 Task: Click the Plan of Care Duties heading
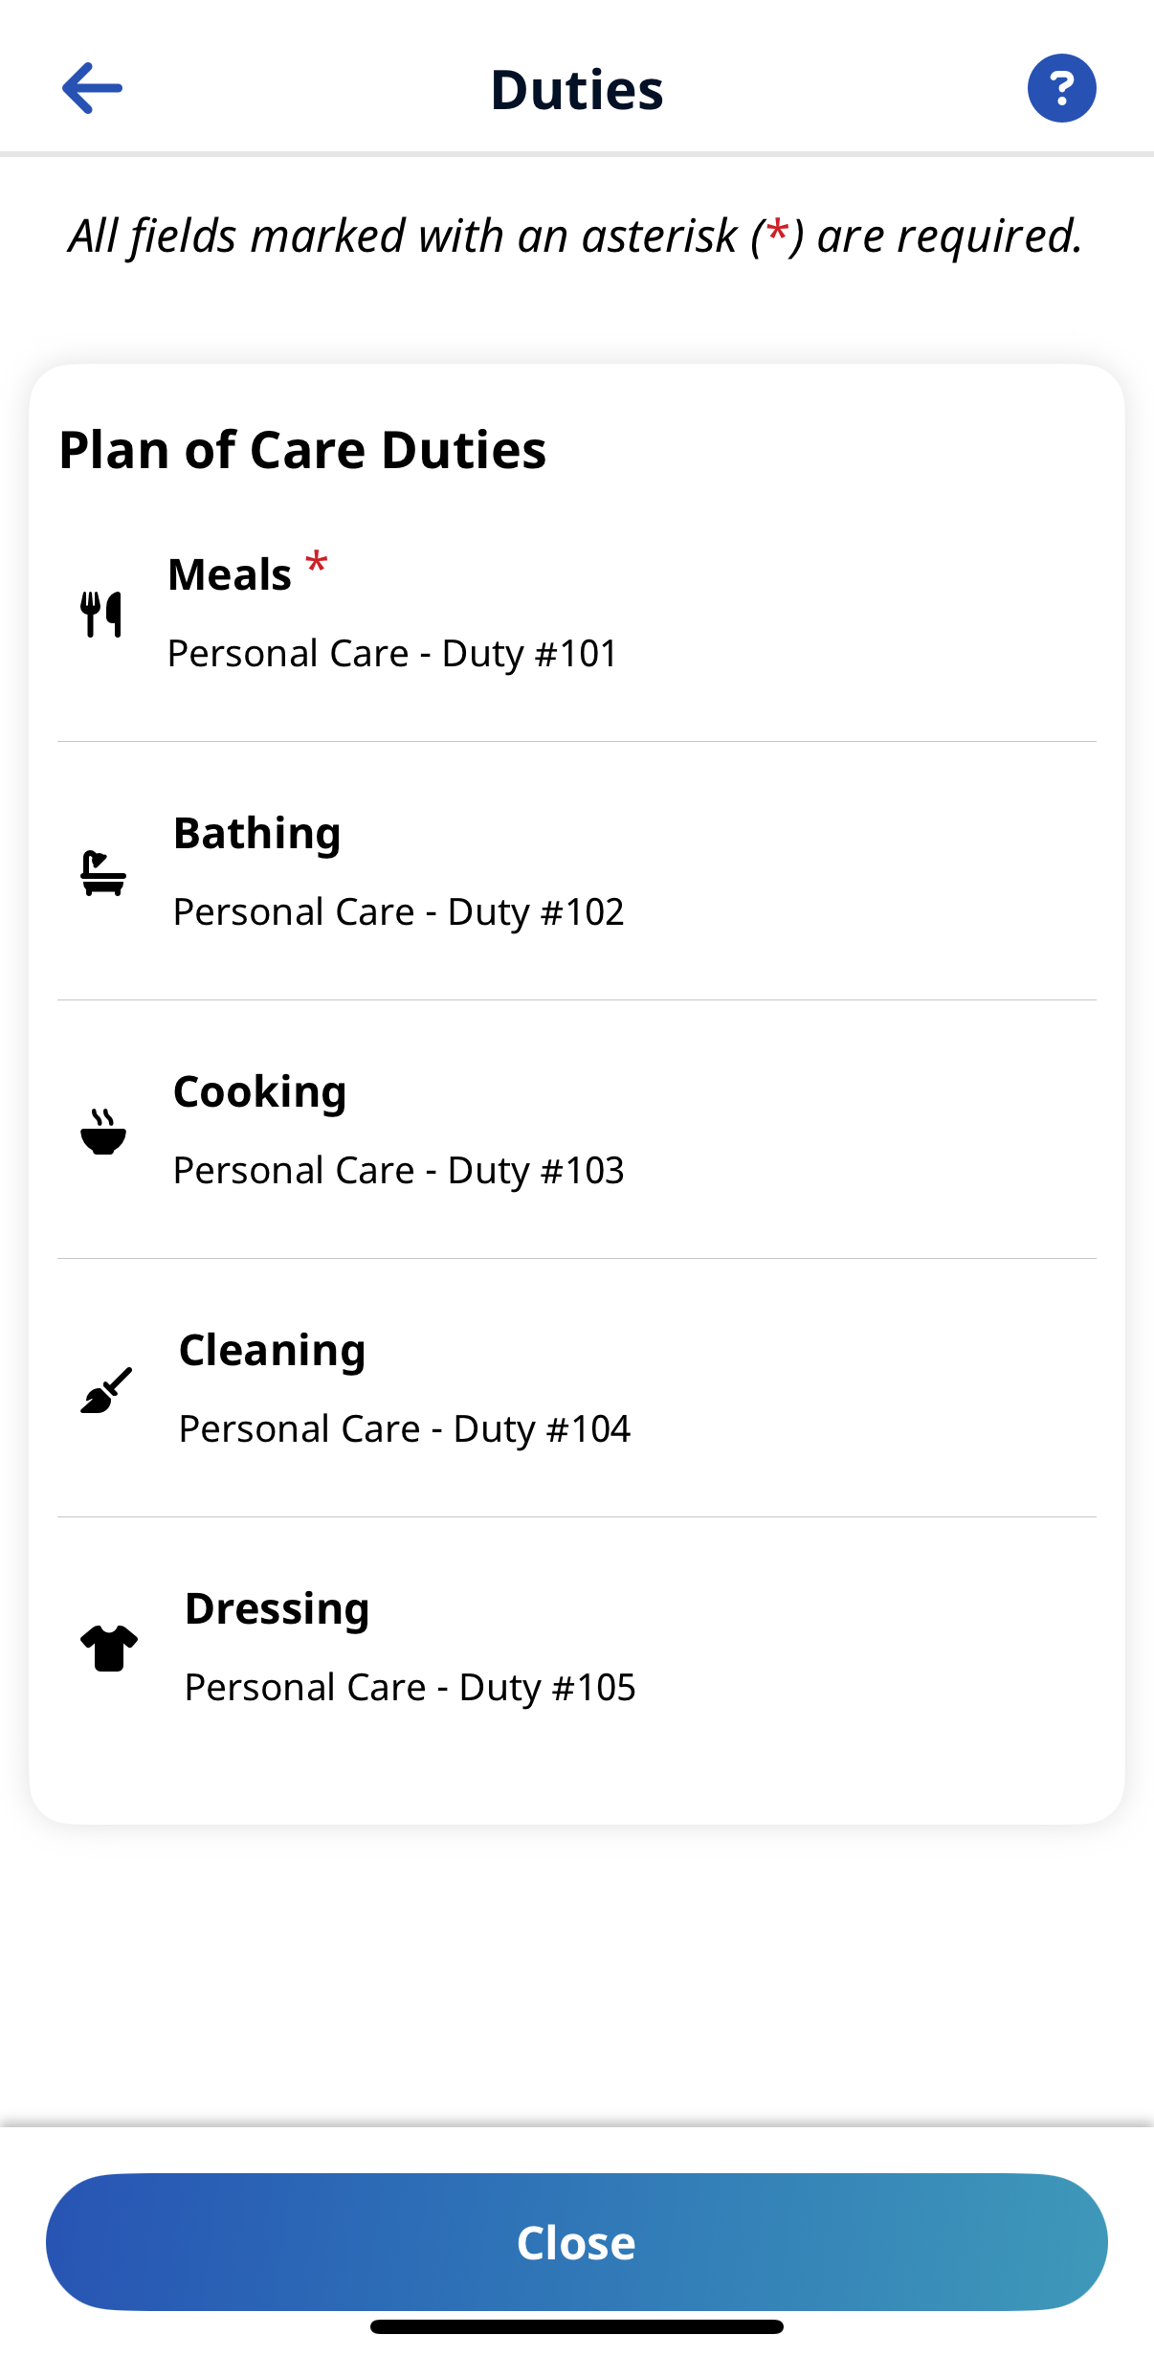point(302,450)
